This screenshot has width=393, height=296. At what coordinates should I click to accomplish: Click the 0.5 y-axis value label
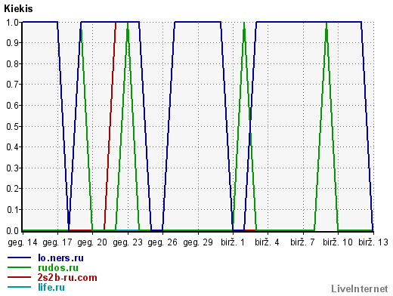point(13,126)
